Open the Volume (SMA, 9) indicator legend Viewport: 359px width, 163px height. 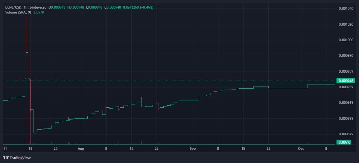tap(18, 12)
